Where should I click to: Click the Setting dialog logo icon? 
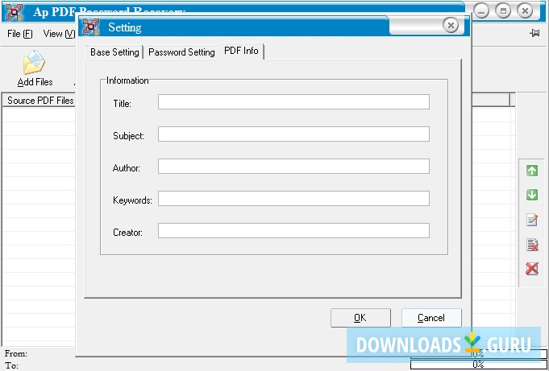point(91,27)
